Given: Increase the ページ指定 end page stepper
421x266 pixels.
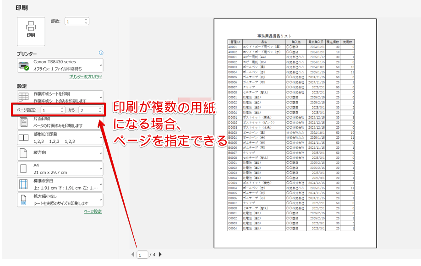Looking at the screenshot, I should point(100,107).
